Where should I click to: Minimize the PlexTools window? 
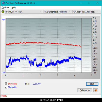[x=81, y=3]
